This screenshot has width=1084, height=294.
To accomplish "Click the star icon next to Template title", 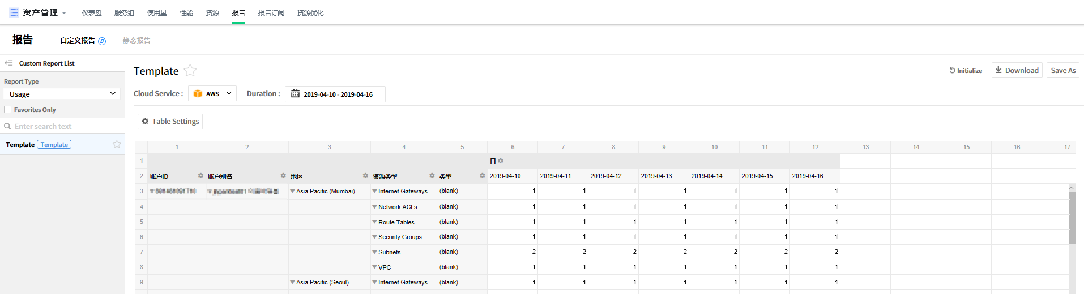I will (190, 71).
